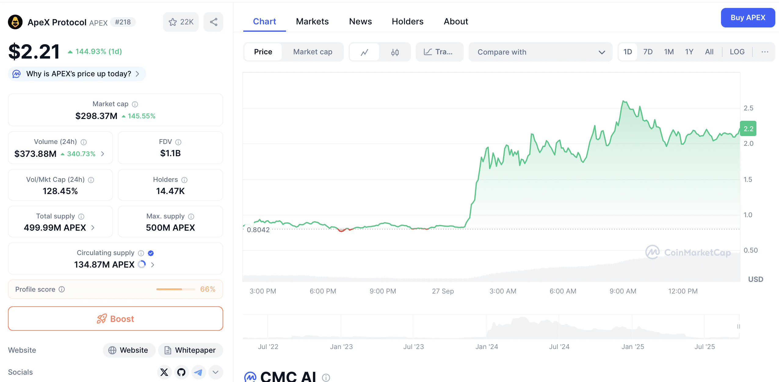Image resolution: width=779 pixels, height=382 pixels.
Task: Expand circulating supply details arrow
Action: 153,265
